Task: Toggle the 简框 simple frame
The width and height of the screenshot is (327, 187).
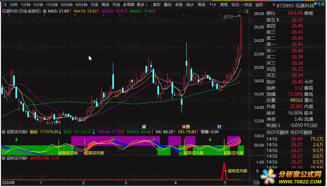Action: 224,4
